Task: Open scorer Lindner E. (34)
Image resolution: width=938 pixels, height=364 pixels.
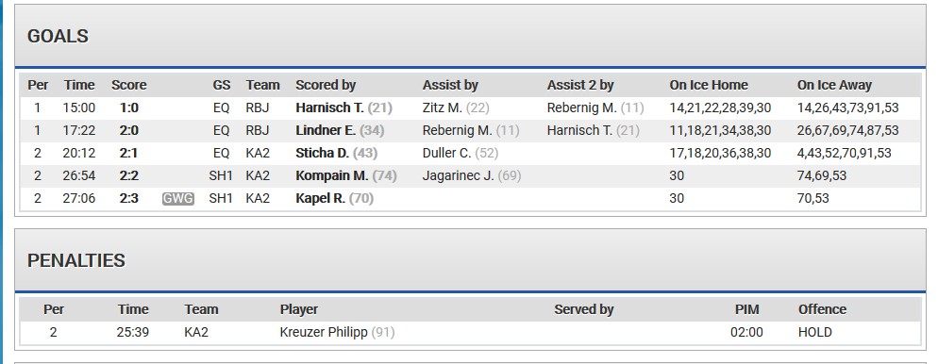Action: click(x=340, y=130)
